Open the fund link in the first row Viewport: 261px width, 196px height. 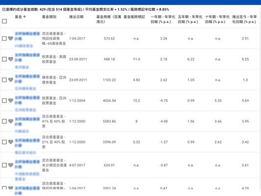[27, 36]
